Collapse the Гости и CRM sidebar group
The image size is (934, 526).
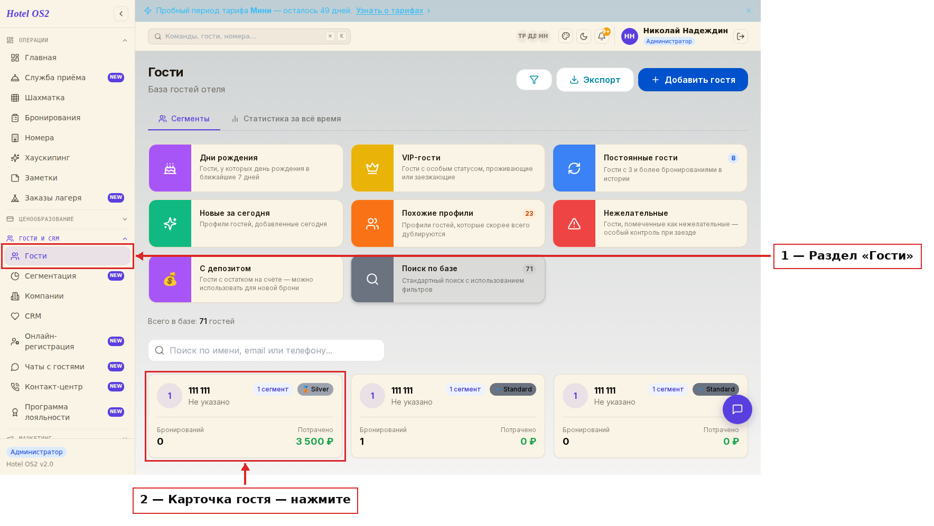pyautogui.click(x=68, y=238)
